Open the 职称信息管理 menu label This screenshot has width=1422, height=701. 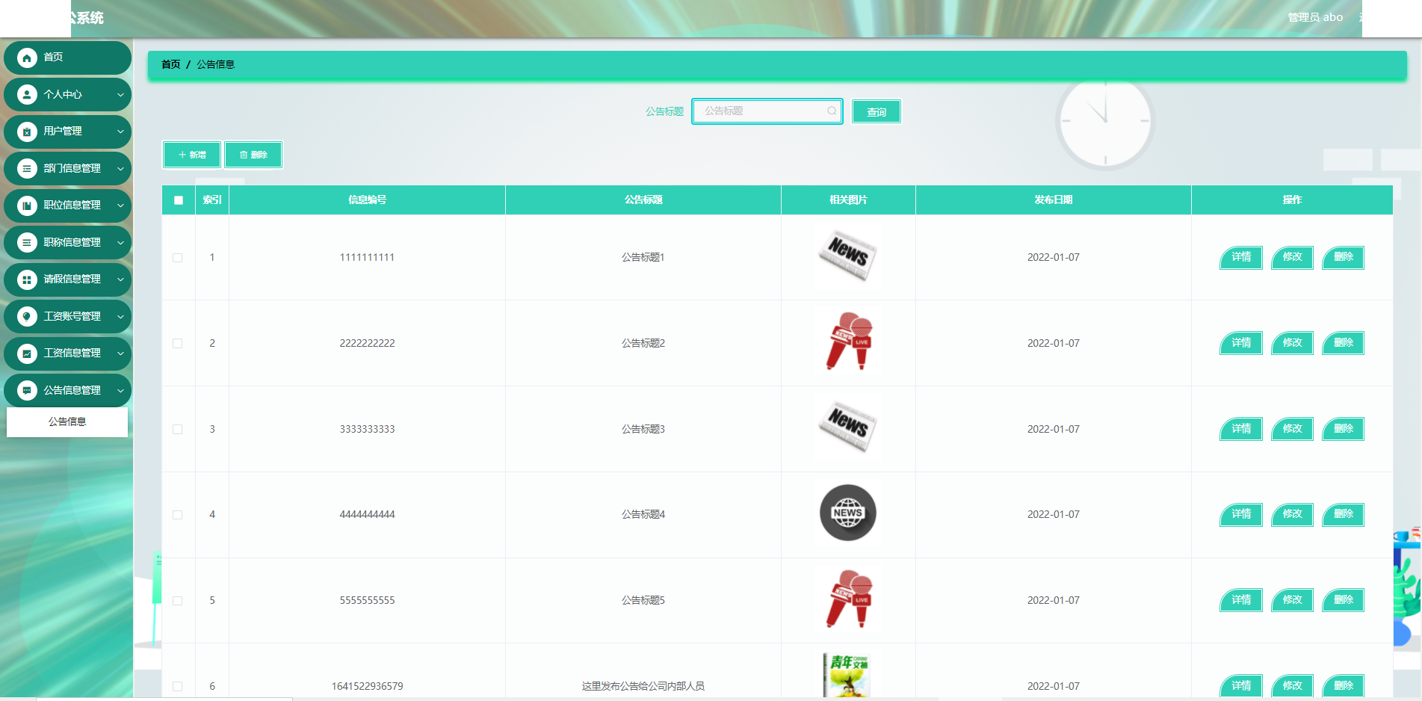pos(72,243)
